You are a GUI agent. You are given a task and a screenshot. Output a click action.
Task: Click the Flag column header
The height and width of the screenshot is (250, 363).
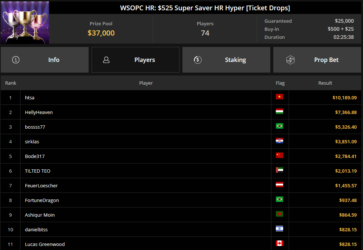[x=280, y=83]
